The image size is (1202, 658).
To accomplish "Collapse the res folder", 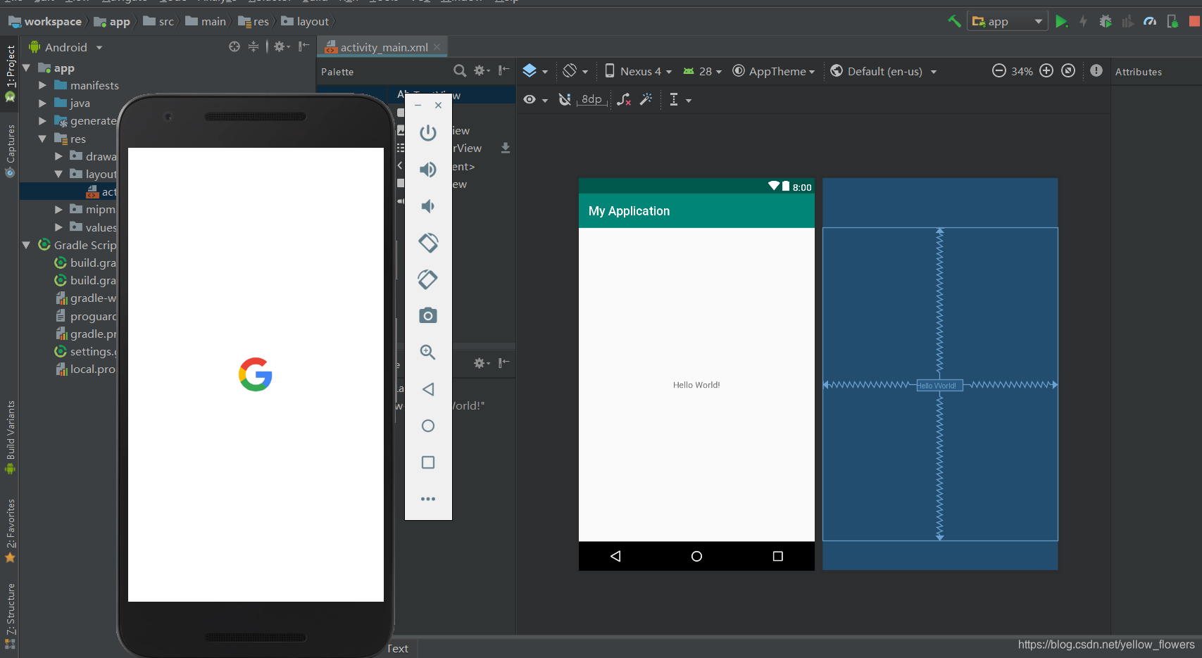I will click(x=42, y=139).
